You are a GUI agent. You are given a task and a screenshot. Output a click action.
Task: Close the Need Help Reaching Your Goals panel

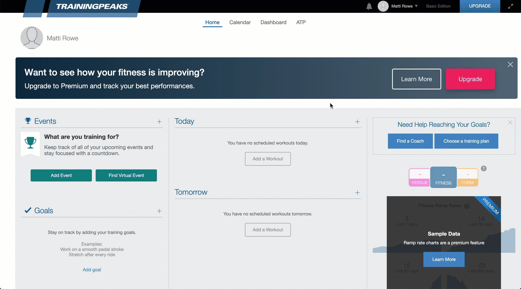pos(510,122)
